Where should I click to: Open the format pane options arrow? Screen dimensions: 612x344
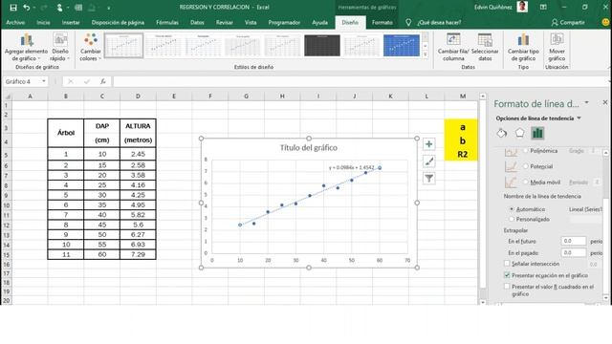586,103
